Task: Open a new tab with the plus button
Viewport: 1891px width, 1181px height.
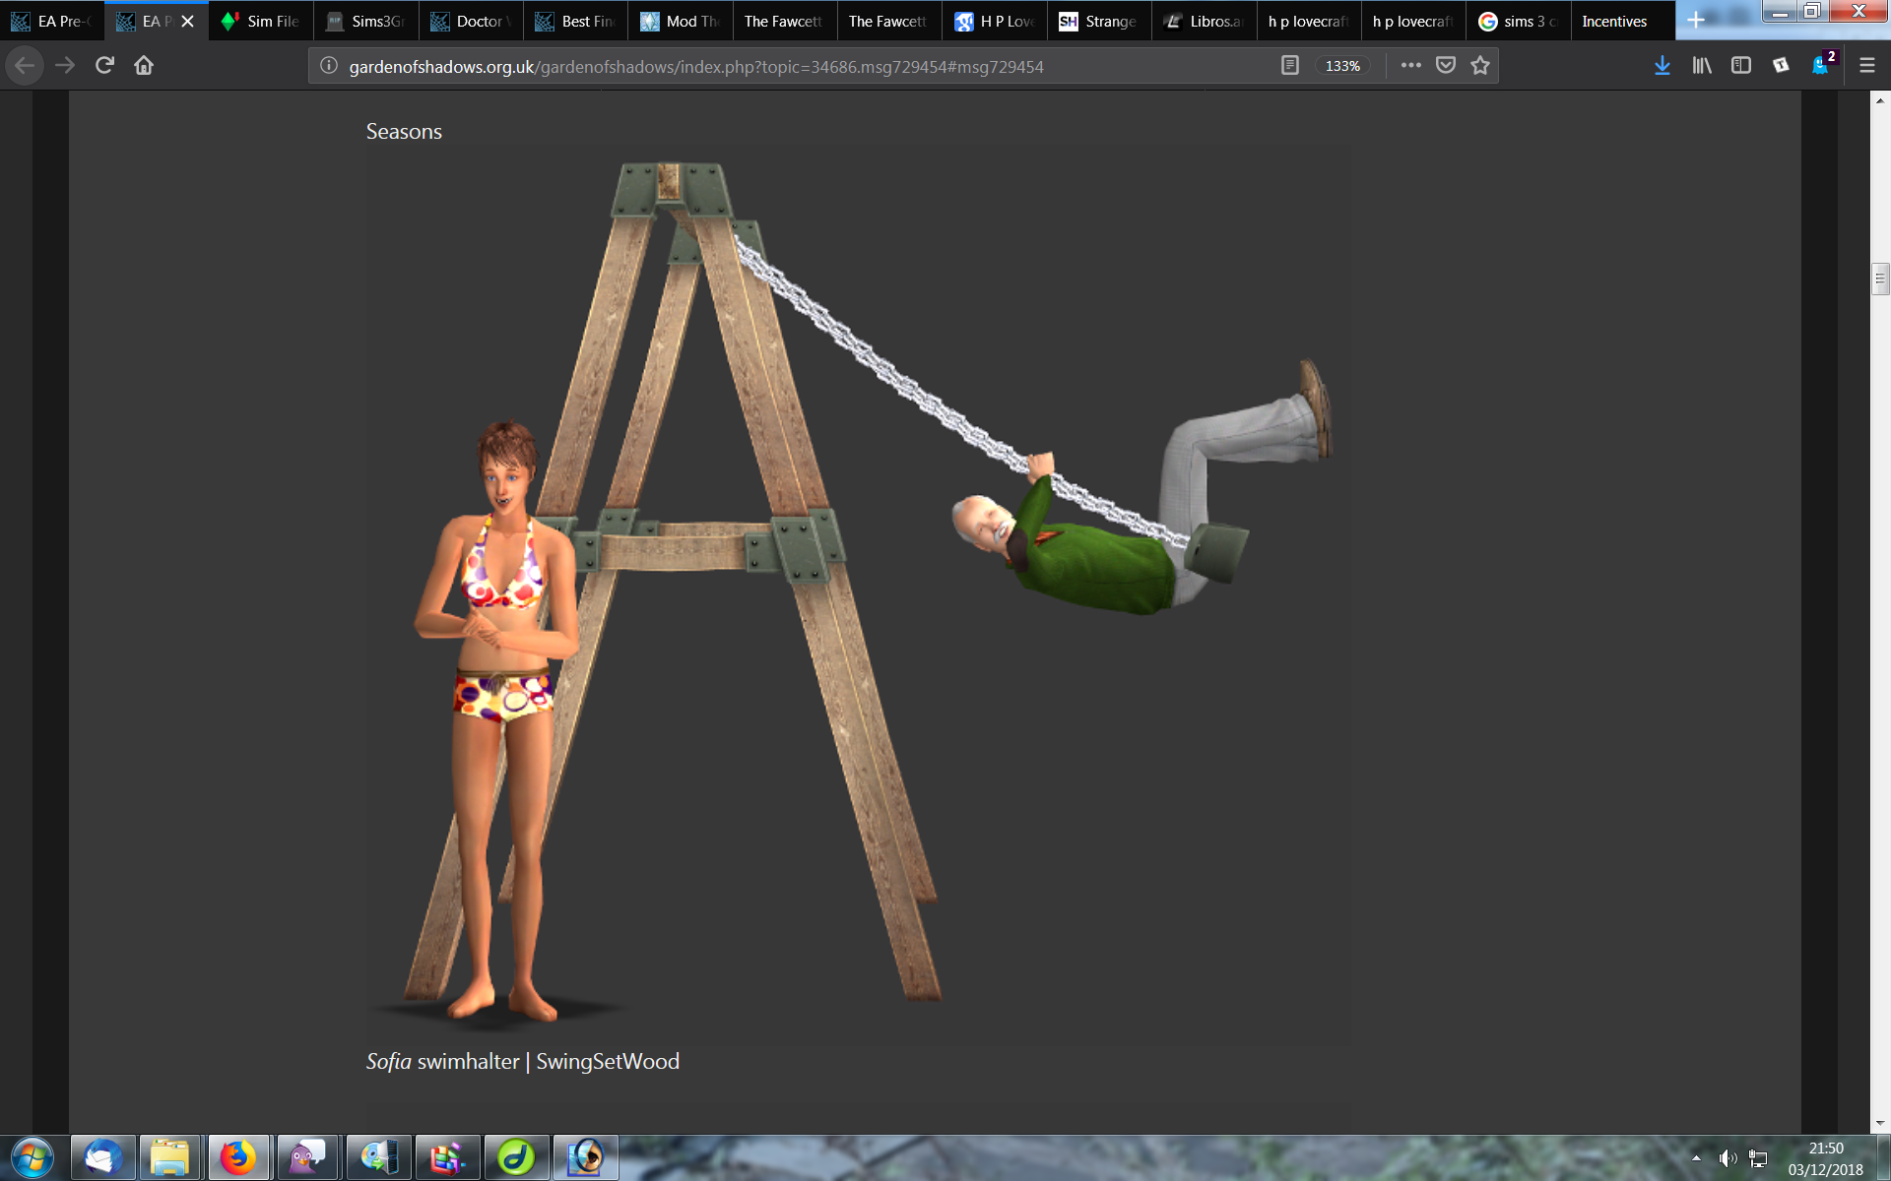Action: point(1696,21)
